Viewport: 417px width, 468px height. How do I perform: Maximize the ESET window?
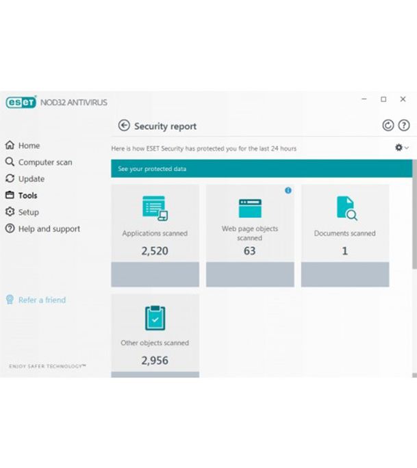[383, 99]
